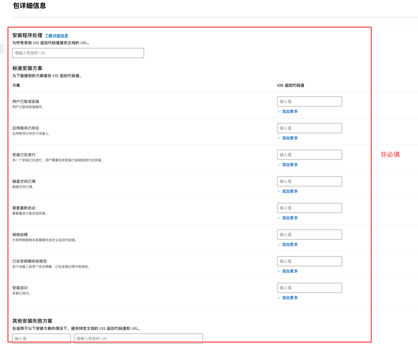This screenshot has width=418, height=346.
Task: Click the plus icon for 已在安转期间拒绝包
Action: [279, 272]
